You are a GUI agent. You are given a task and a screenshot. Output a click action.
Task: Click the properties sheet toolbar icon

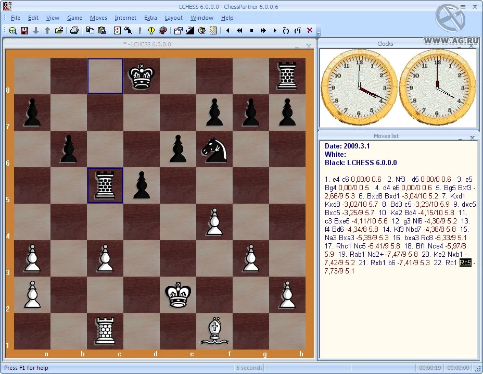click(x=178, y=31)
